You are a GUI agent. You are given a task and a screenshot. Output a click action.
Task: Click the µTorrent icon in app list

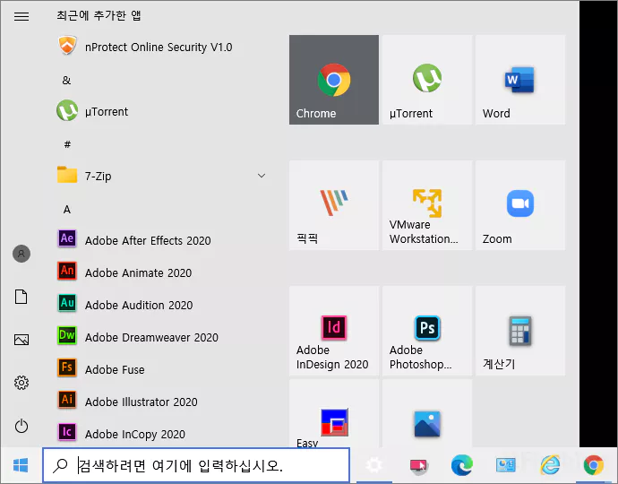point(67,110)
